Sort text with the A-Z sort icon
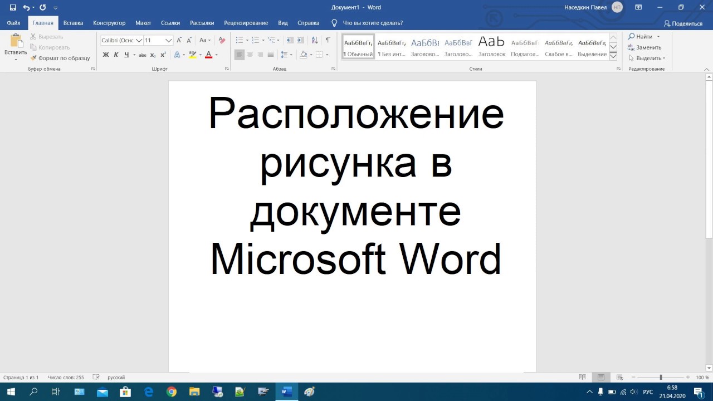 [x=315, y=40]
